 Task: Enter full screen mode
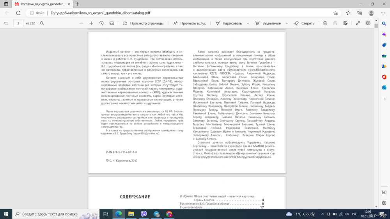[358, 23]
